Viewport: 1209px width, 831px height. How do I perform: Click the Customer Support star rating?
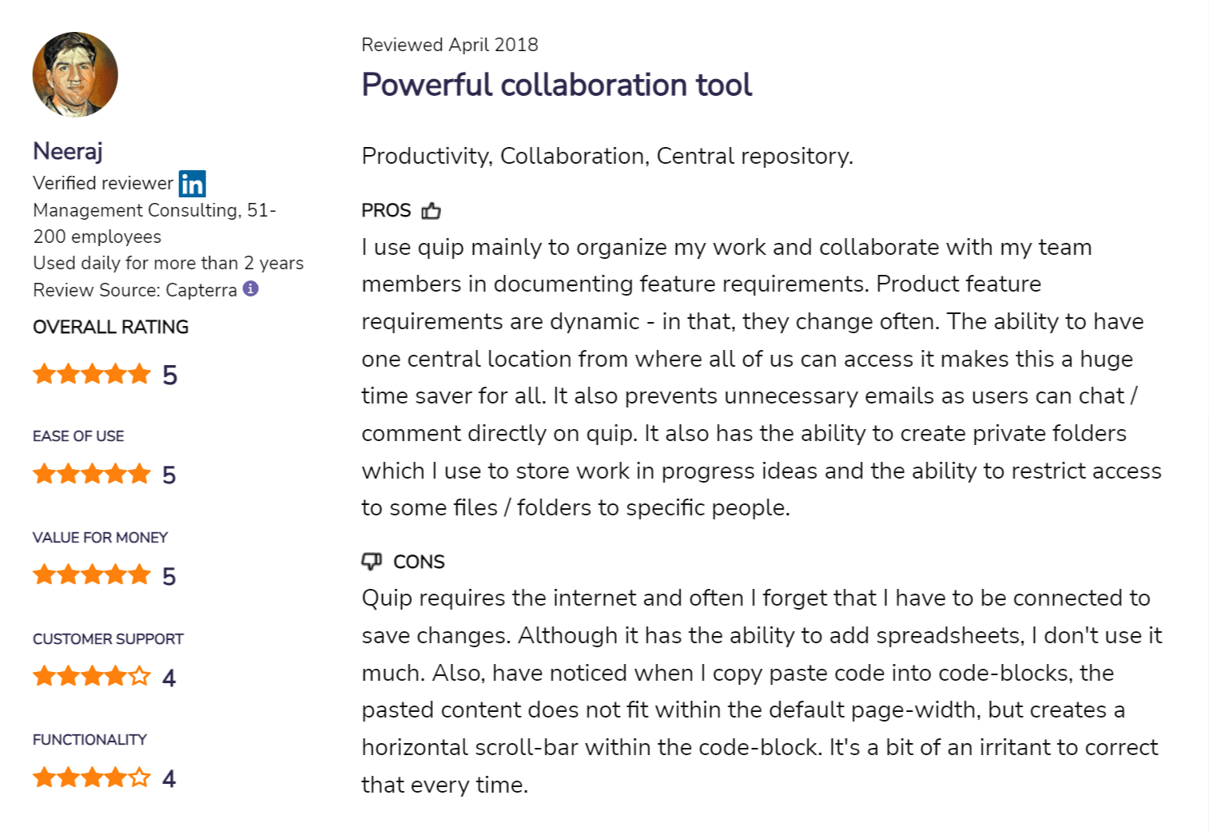coord(92,677)
